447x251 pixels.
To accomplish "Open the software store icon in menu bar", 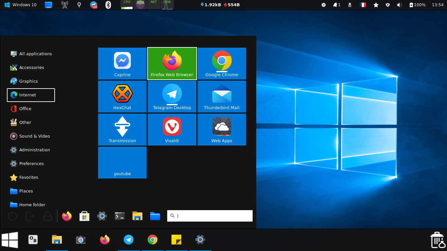I will click(84, 216).
